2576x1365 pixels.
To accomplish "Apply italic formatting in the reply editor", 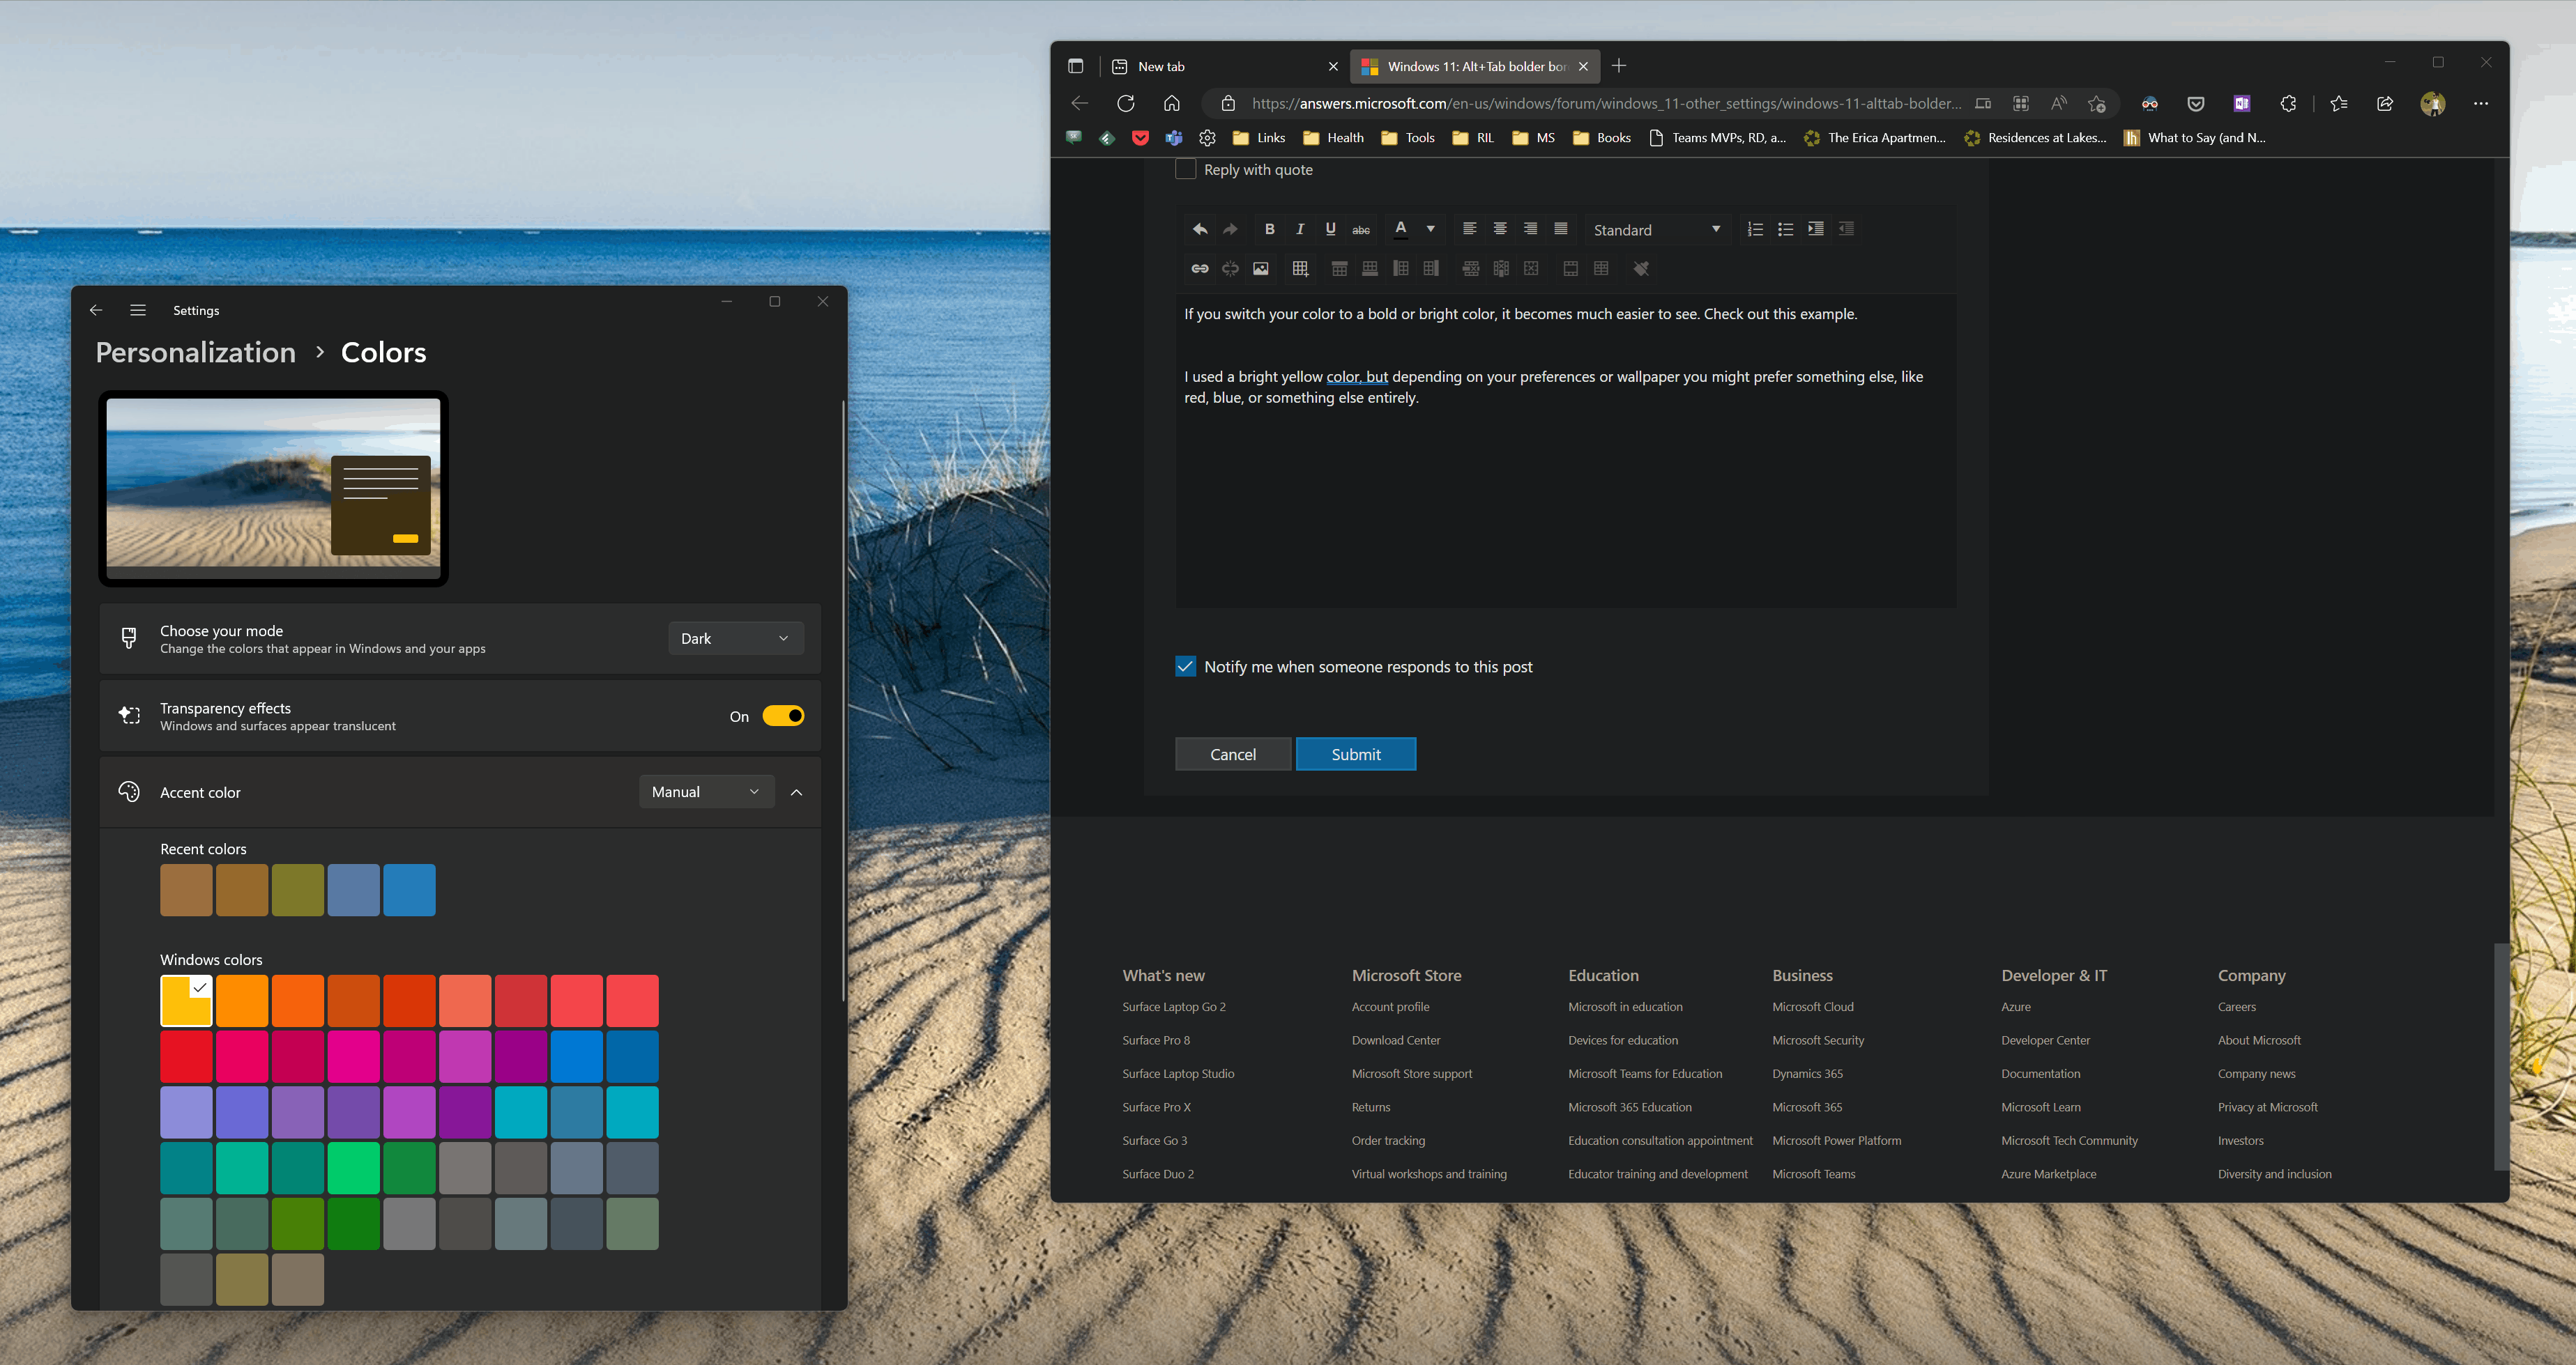I will 1300,229.
